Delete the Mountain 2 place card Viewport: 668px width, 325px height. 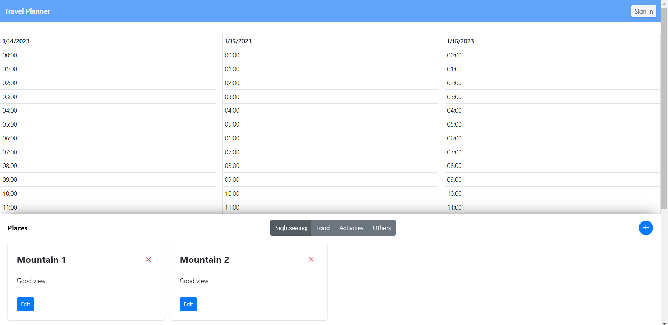[311, 259]
